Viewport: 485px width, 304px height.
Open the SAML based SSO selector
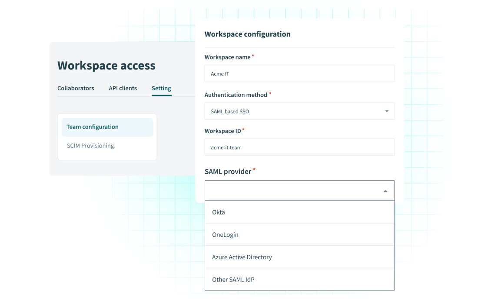299,111
